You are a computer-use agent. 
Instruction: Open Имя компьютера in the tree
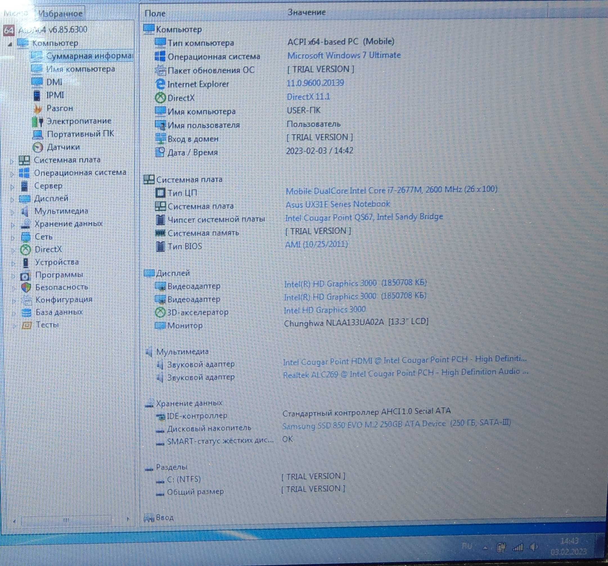(x=80, y=69)
